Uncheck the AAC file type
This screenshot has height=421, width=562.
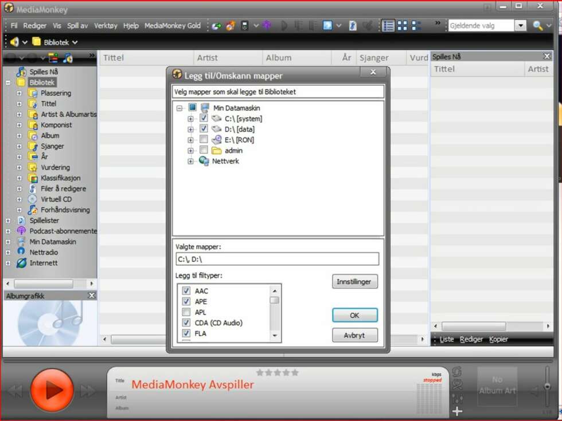point(186,291)
